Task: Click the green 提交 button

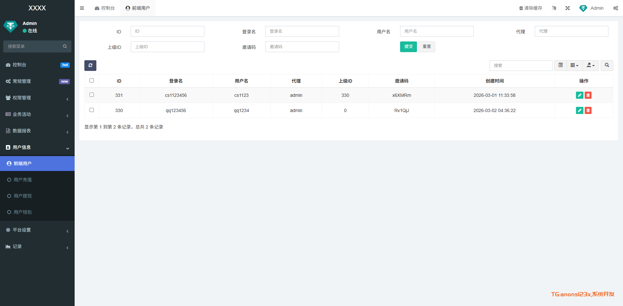Action: [x=408, y=47]
